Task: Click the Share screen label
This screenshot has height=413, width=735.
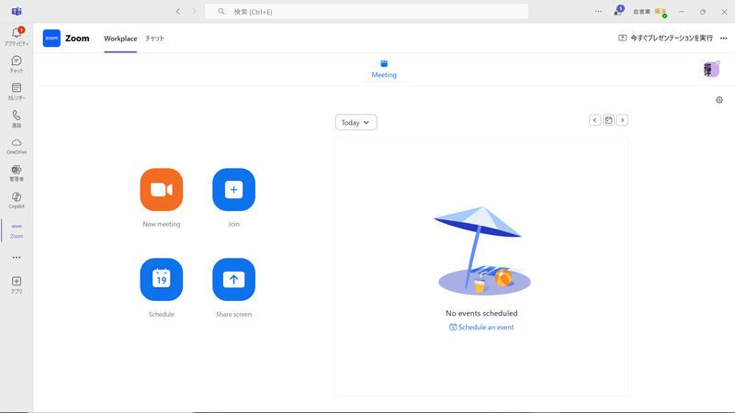Action: coord(233,314)
